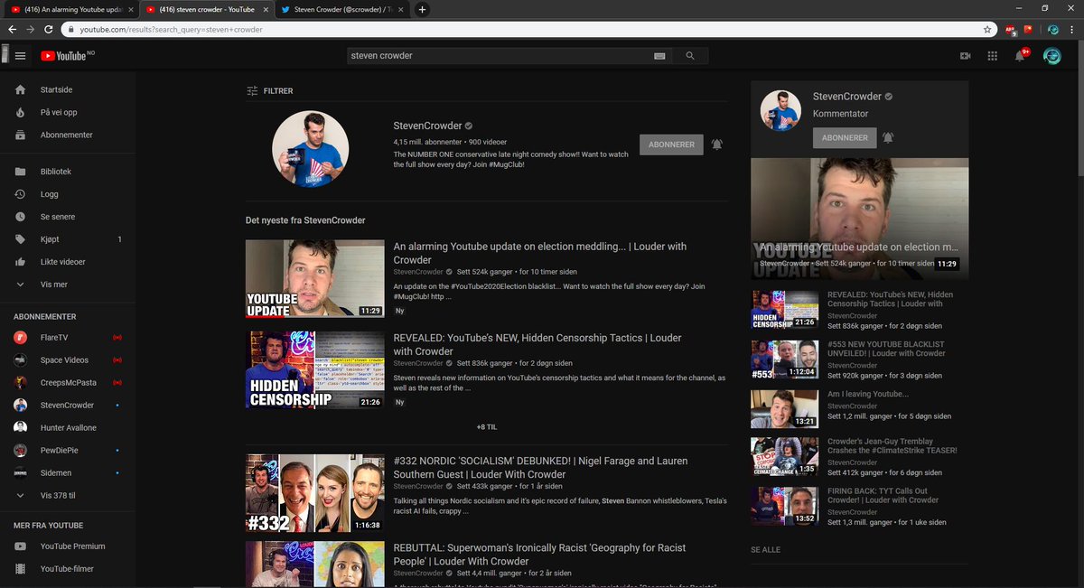Switch to An alarming Youtube update tab
Screen dimensions: 1084x588
point(70,9)
